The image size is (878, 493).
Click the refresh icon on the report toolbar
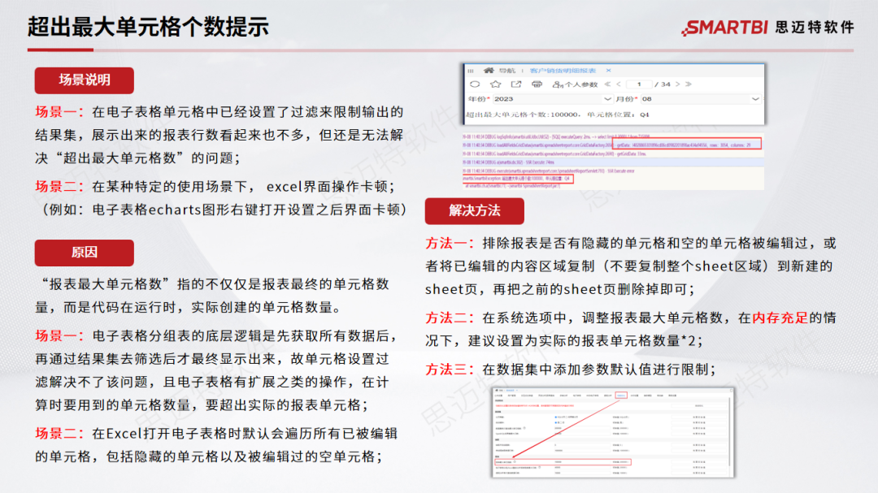[475, 84]
